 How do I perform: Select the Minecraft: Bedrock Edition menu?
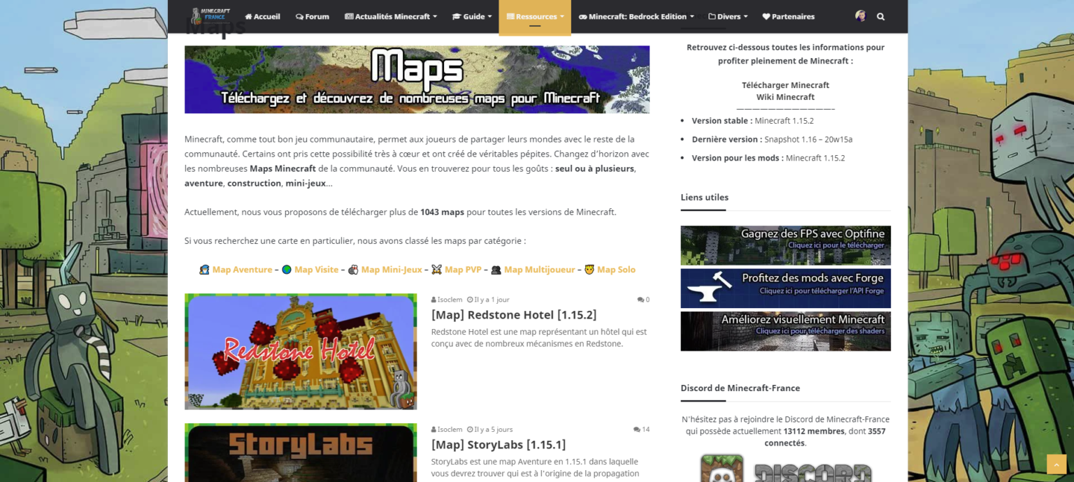[635, 16]
